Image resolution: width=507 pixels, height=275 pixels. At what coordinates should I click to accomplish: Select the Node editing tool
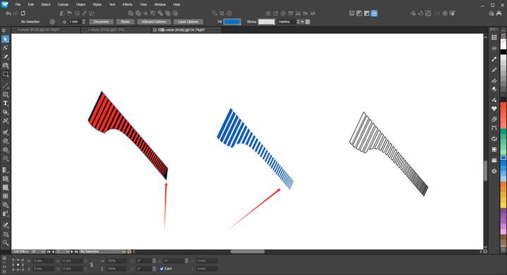tap(6, 48)
